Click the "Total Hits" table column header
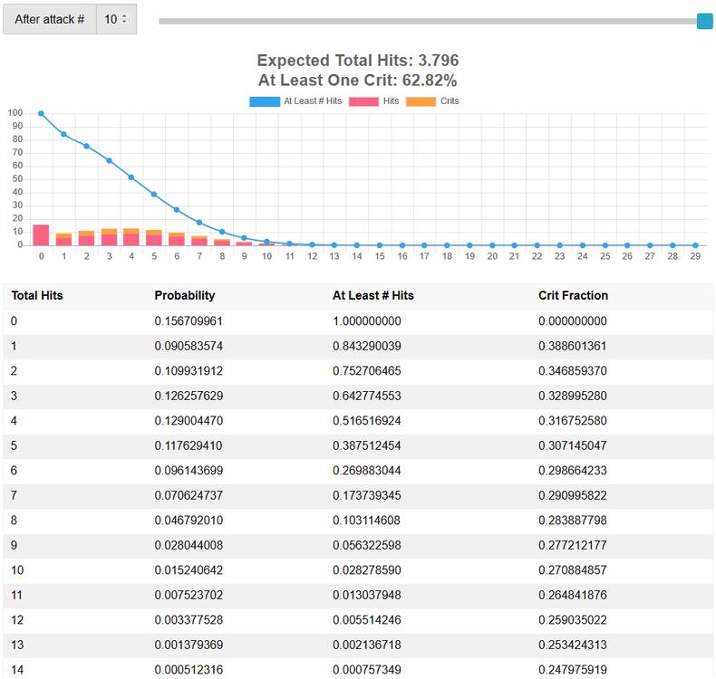 click(37, 295)
